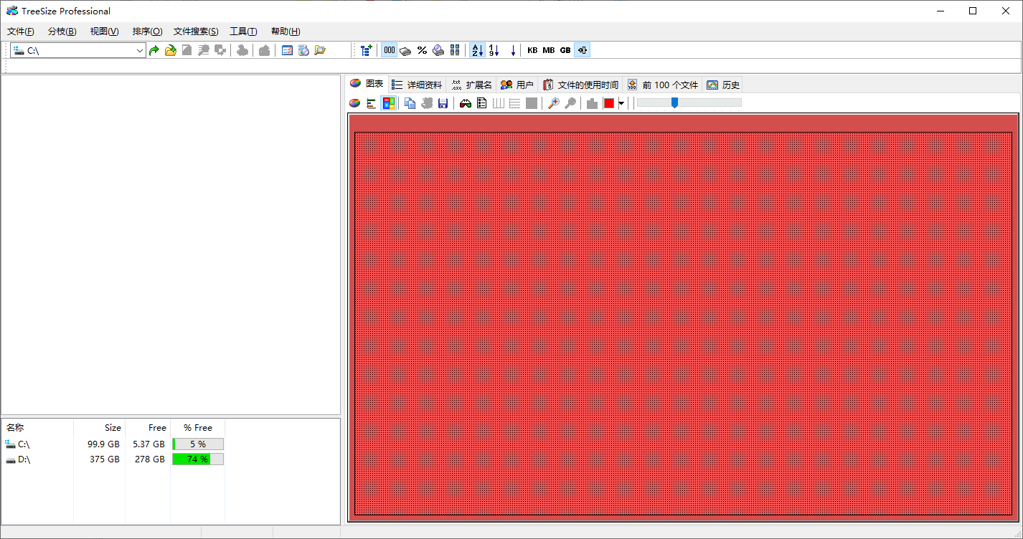Screen dimensions: 1023x539
Task: Select pie chart view icon
Action: tap(355, 103)
